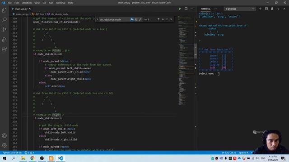Open the notification center icon
This screenshot has height=162, width=289.
click(x=283, y=158)
